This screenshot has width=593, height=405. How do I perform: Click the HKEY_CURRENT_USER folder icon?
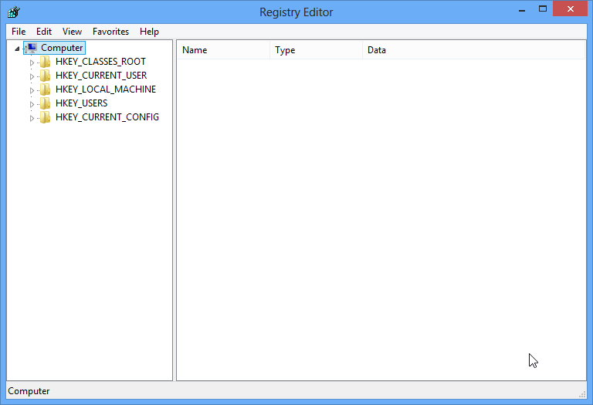coord(46,76)
